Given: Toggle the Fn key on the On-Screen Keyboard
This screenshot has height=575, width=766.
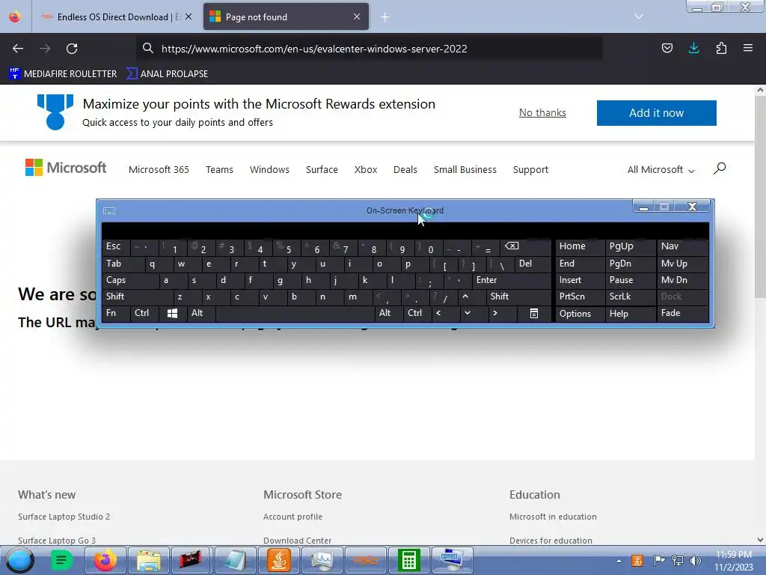Looking at the screenshot, I should coord(116,314).
